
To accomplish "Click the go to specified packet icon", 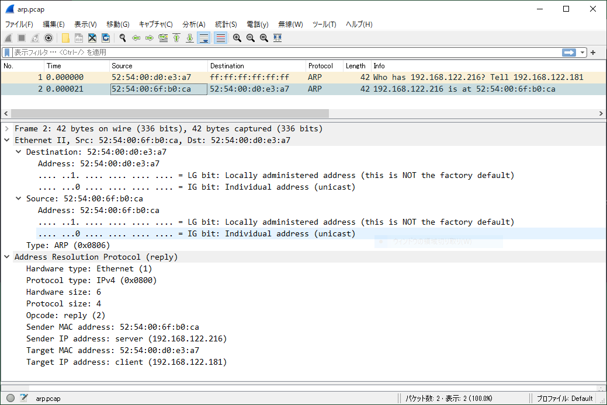I will click(x=163, y=38).
